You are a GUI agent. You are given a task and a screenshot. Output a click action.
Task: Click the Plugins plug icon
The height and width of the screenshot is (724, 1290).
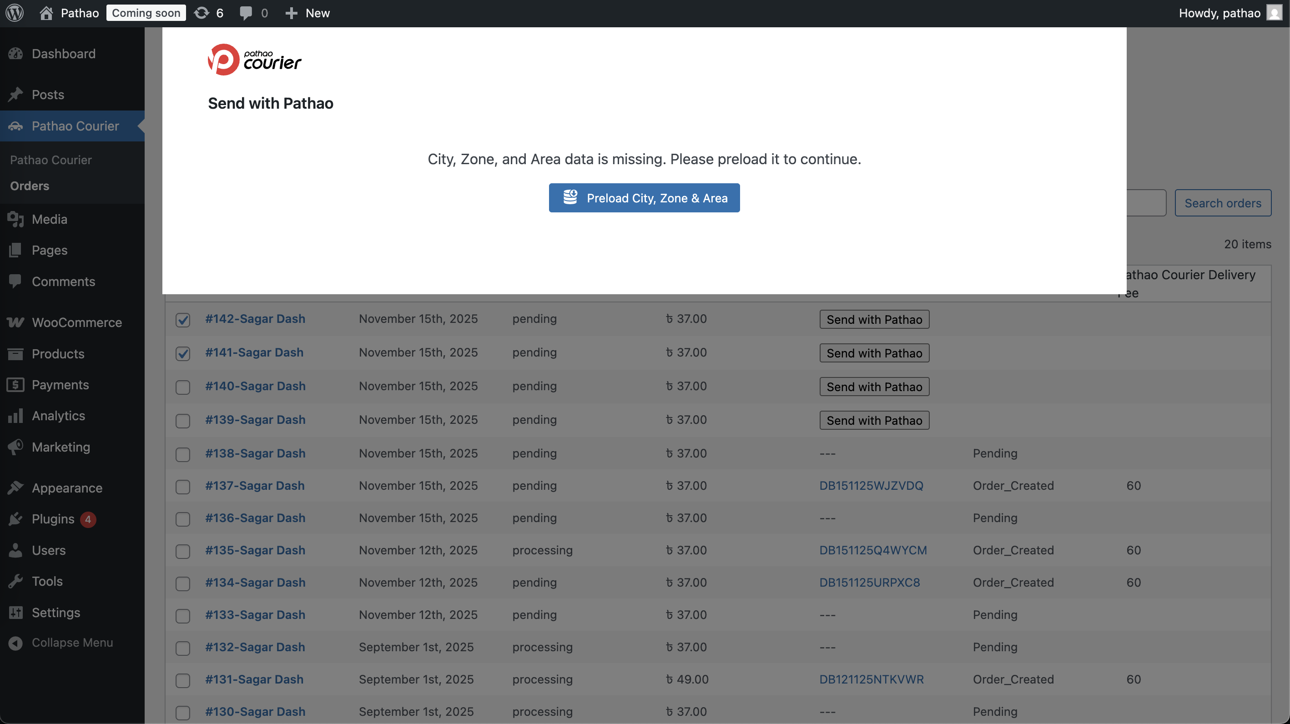15,519
